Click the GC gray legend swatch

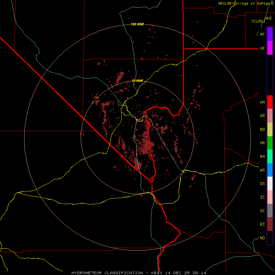click(x=270, y=211)
